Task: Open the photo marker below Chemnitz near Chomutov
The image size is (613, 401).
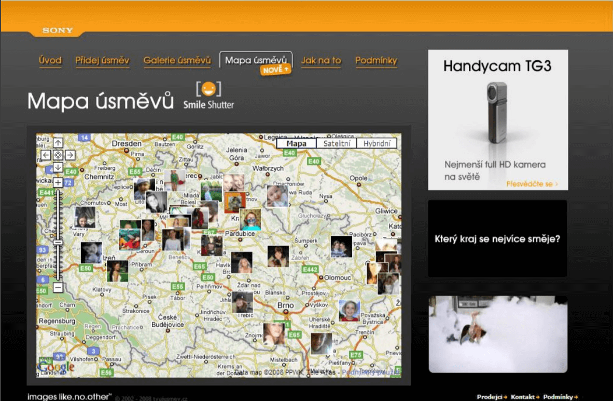Action: click(x=85, y=217)
